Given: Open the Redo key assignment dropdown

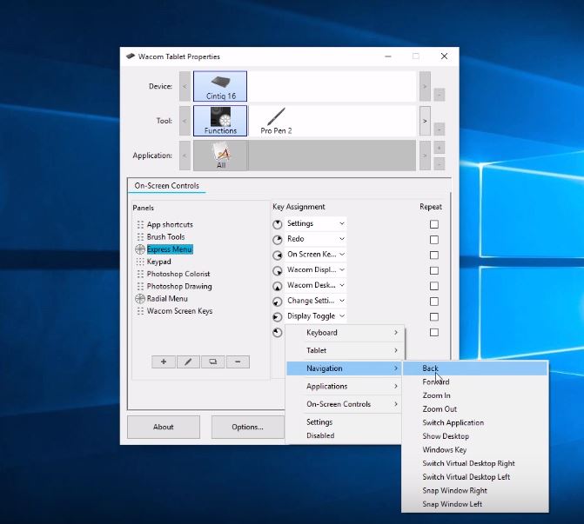Looking at the screenshot, I should (315, 239).
